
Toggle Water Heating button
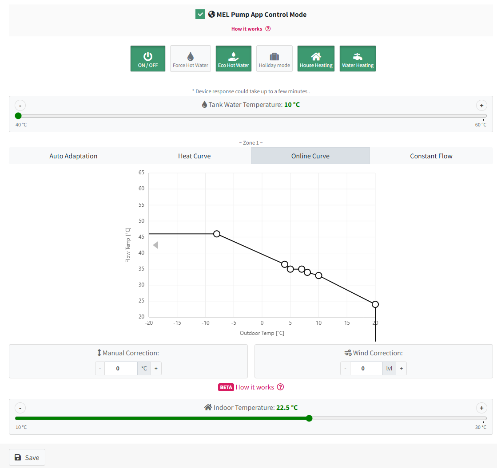tap(358, 59)
